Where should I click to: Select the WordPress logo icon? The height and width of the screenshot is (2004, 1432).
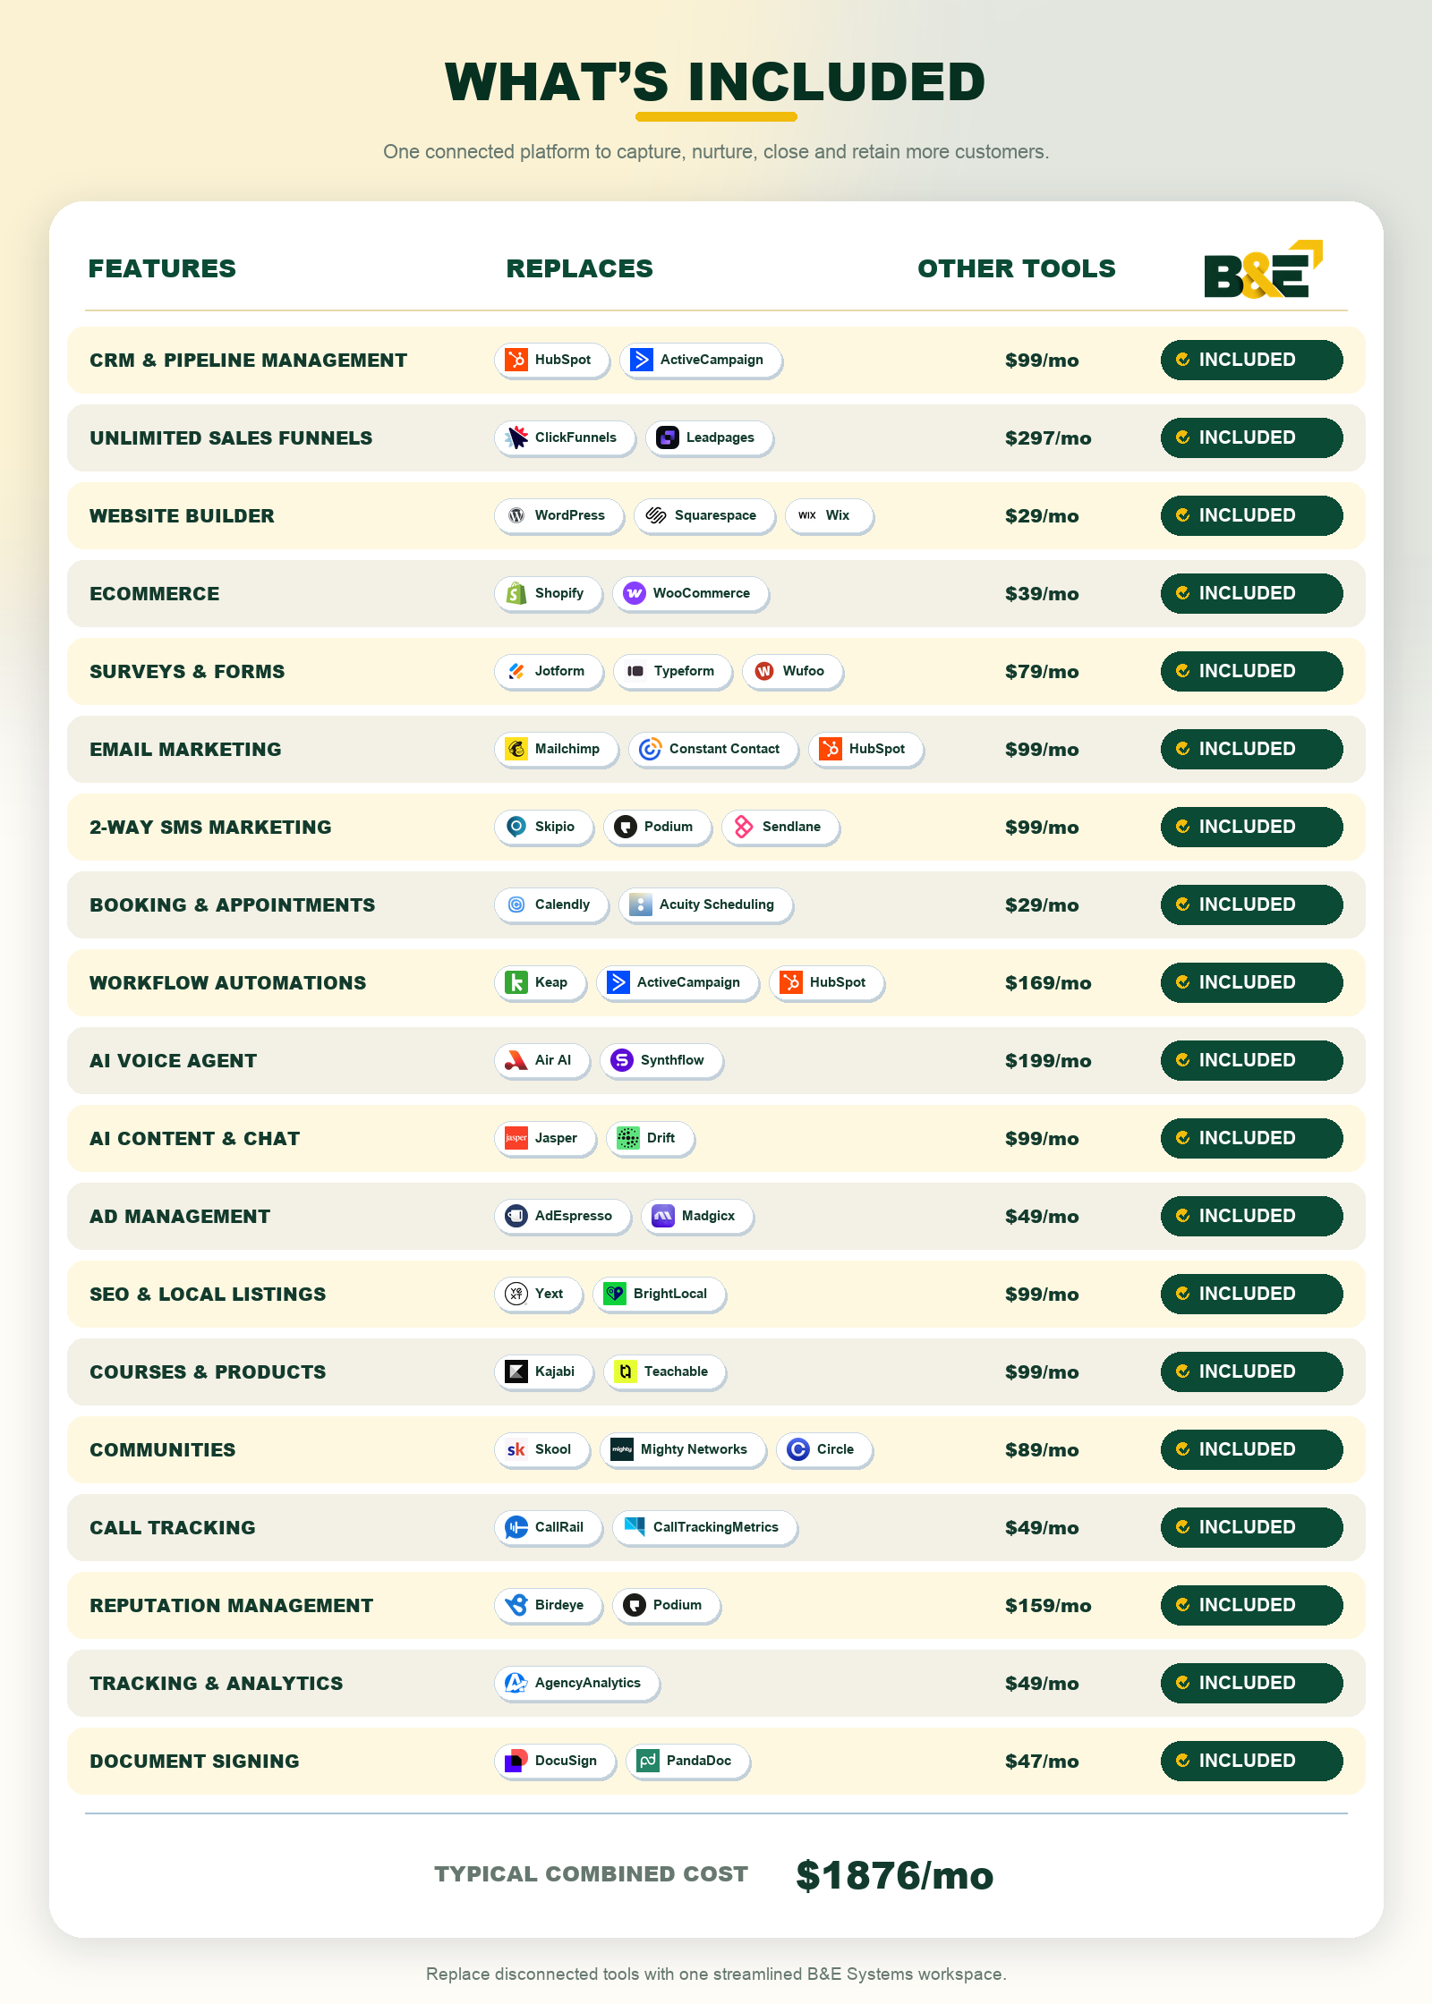point(516,515)
